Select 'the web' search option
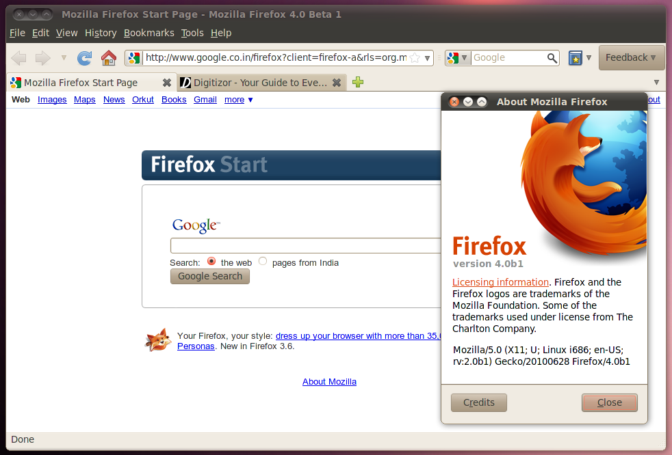Viewport: 672px width, 455px height. point(211,262)
